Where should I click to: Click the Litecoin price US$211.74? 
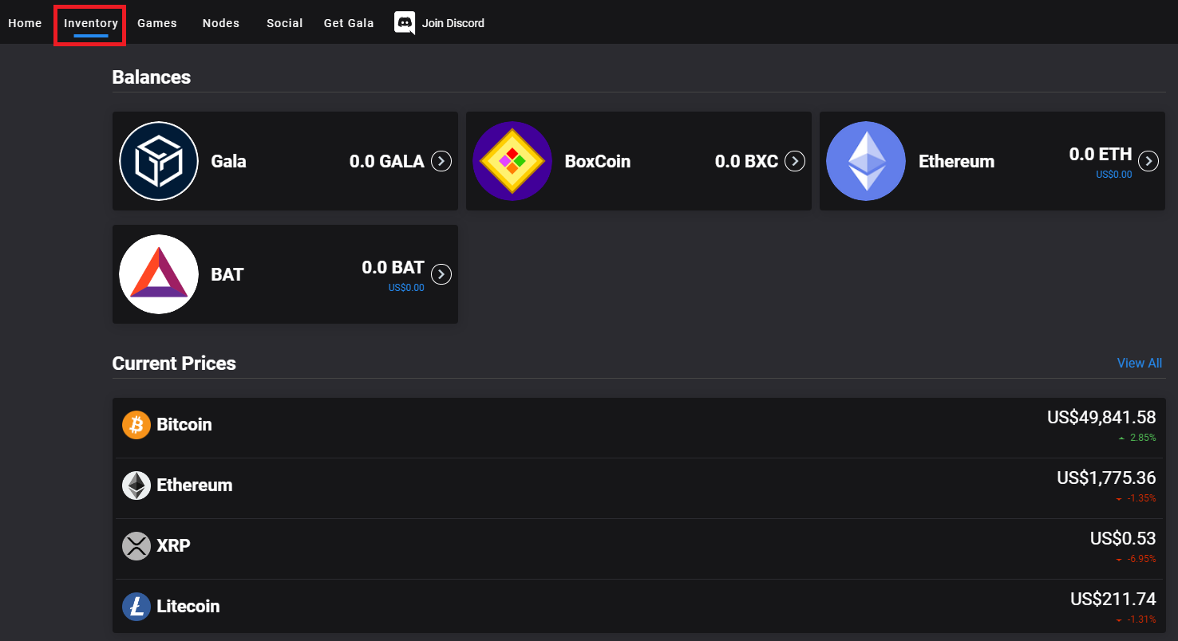[x=1113, y=599]
